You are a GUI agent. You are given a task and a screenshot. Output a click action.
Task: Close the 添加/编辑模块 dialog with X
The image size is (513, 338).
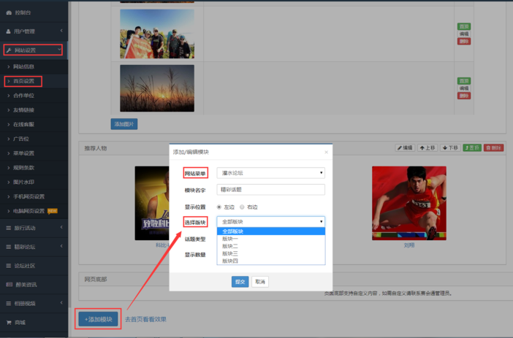tap(326, 152)
